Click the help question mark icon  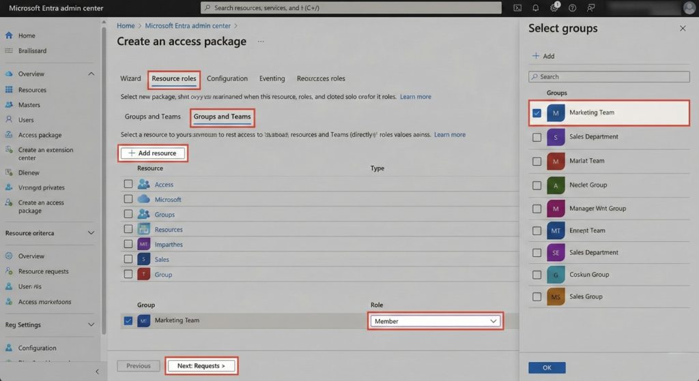click(572, 8)
